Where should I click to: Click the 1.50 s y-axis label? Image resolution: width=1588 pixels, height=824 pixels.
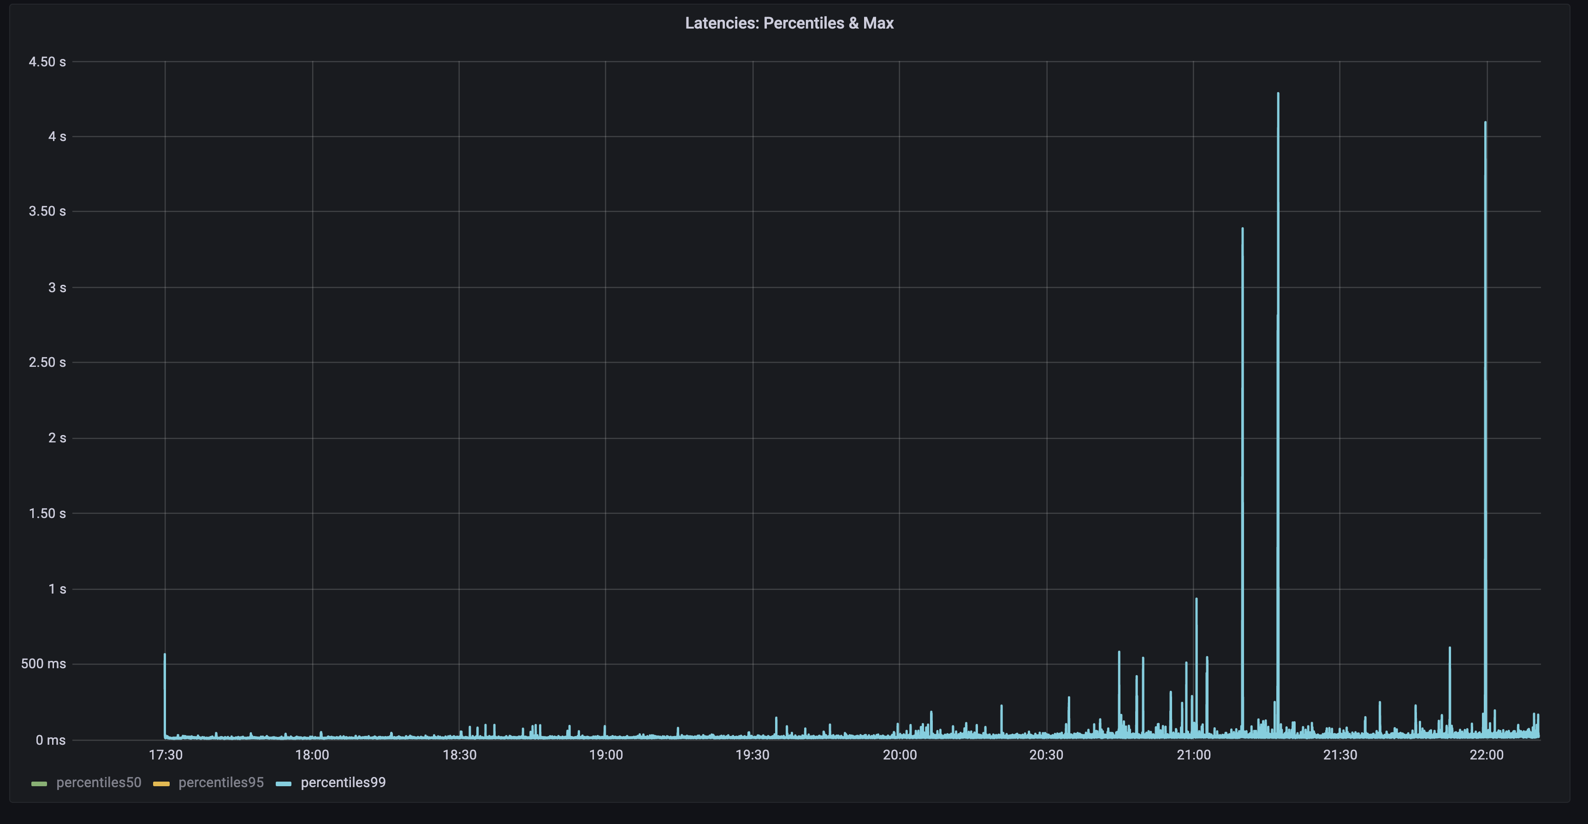[47, 513]
